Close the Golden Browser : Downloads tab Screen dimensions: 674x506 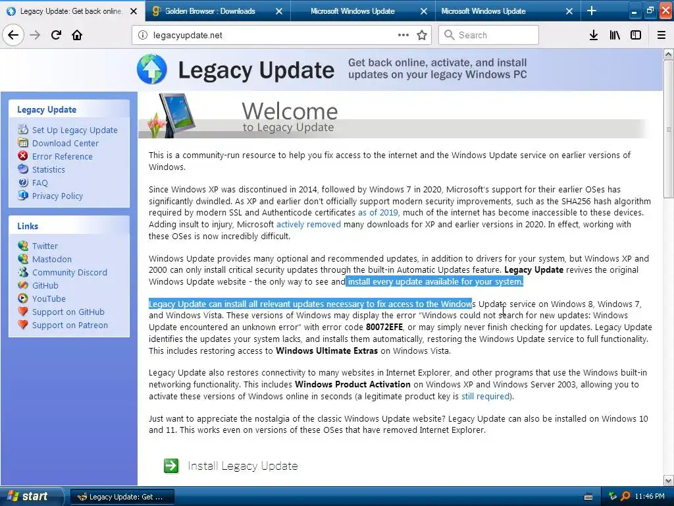[x=279, y=11]
